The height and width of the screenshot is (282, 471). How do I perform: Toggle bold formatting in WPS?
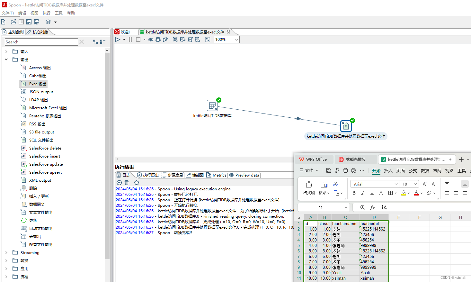[354, 193]
